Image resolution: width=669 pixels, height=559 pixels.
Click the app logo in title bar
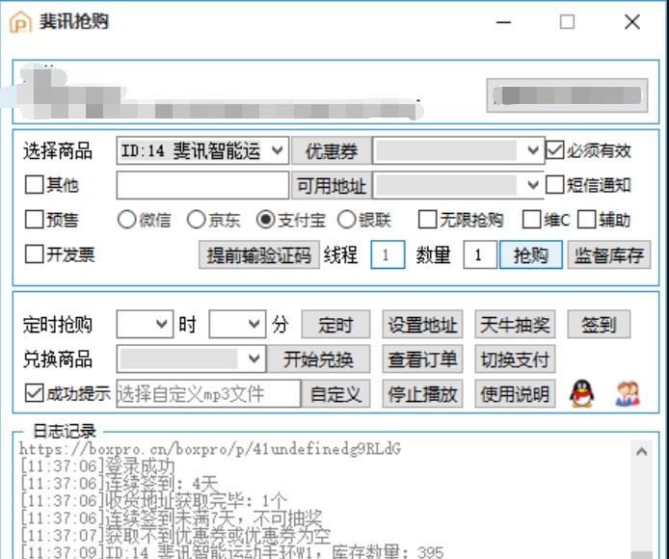pos(20,22)
